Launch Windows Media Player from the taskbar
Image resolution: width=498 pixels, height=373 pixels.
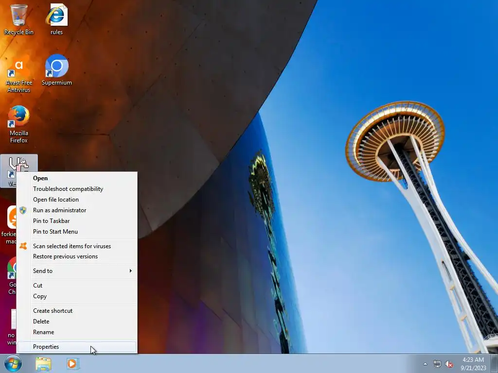(72, 364)
